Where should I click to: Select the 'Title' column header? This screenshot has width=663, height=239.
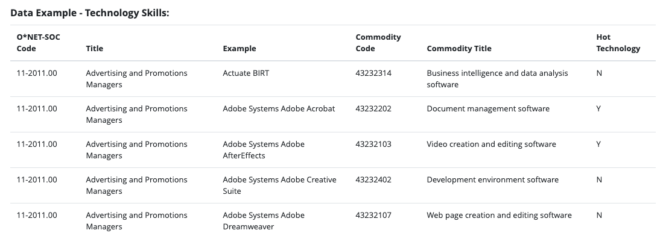[94, 49]
